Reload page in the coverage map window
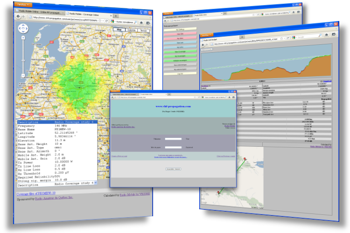350x233 pixels. 107,21
